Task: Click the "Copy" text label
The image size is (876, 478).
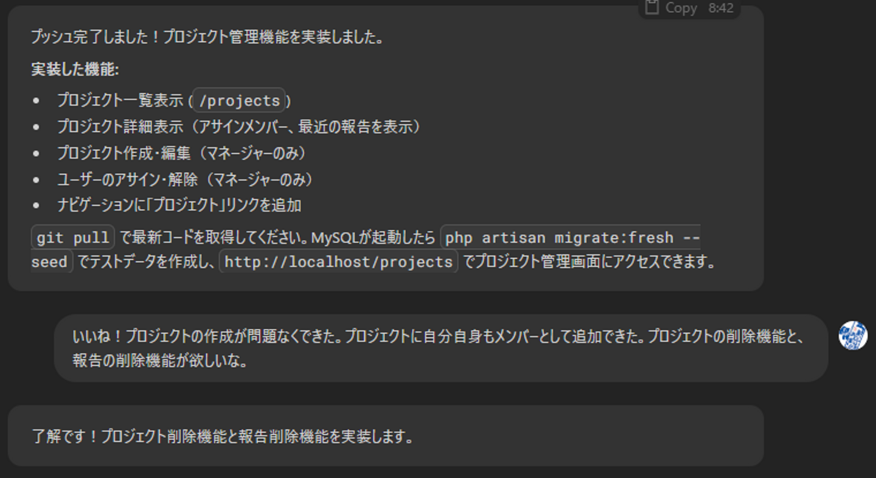Action: (x=681, y=8)
